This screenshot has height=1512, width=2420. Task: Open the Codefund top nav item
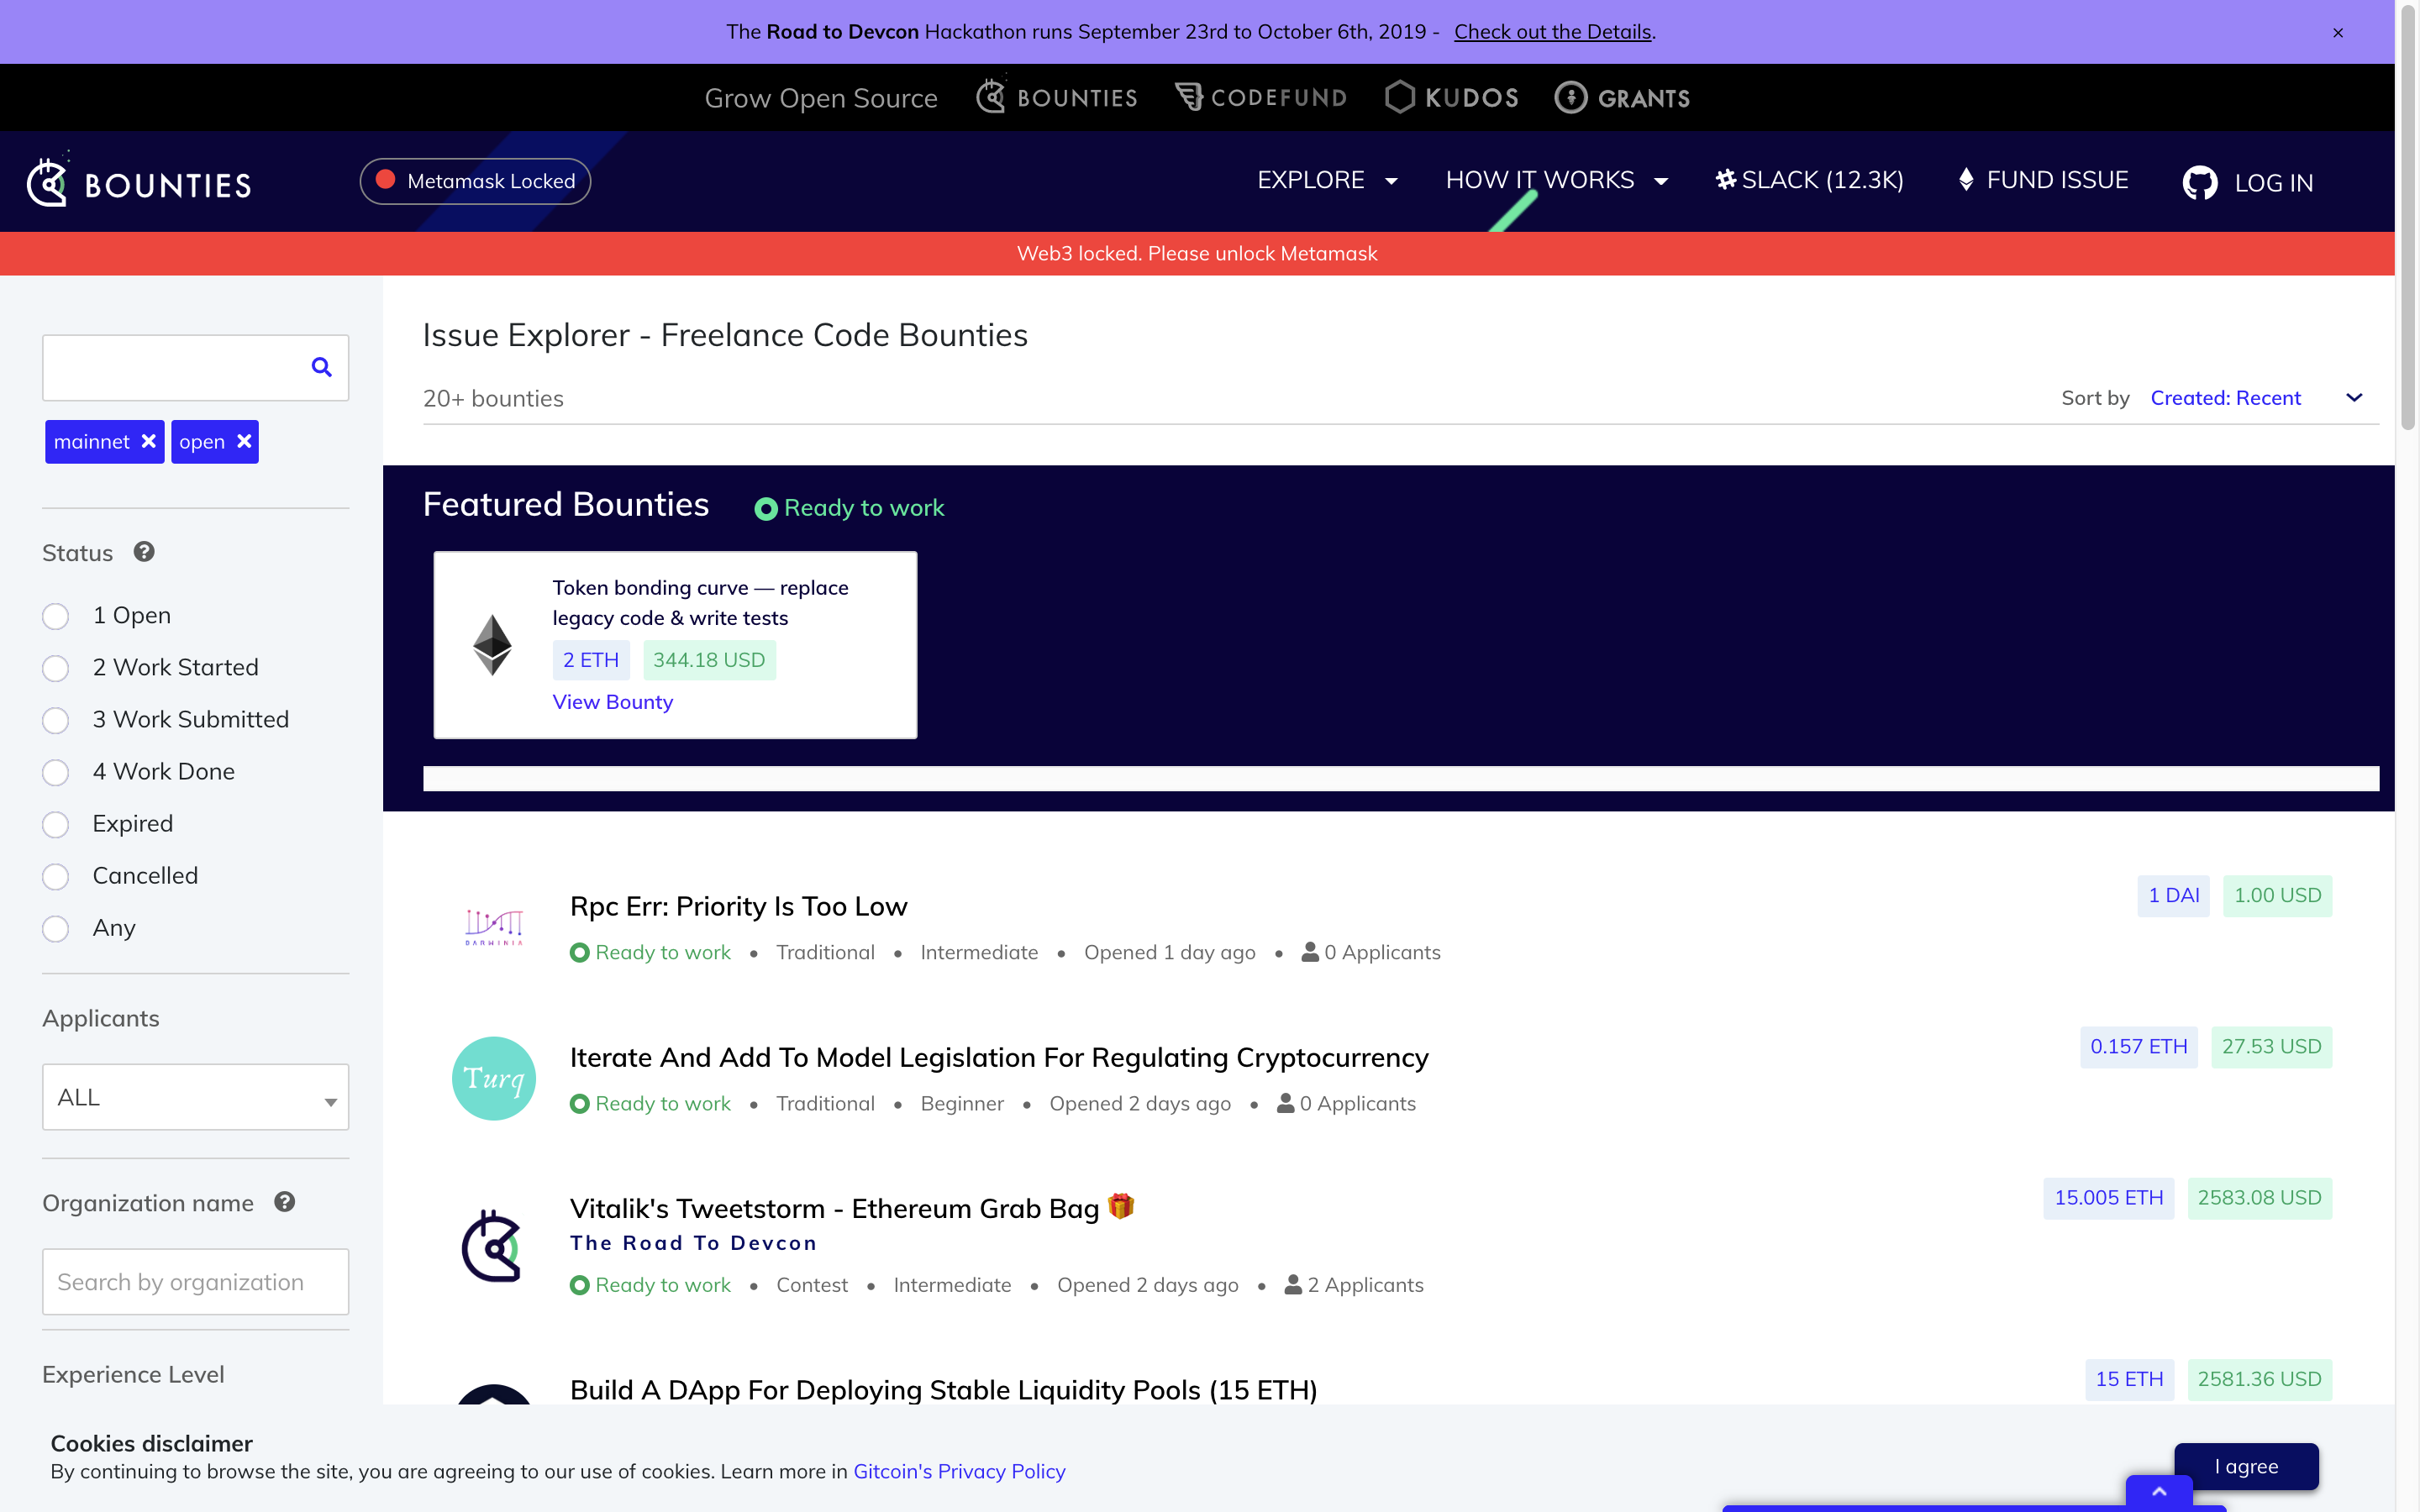tap(1260, 98)
